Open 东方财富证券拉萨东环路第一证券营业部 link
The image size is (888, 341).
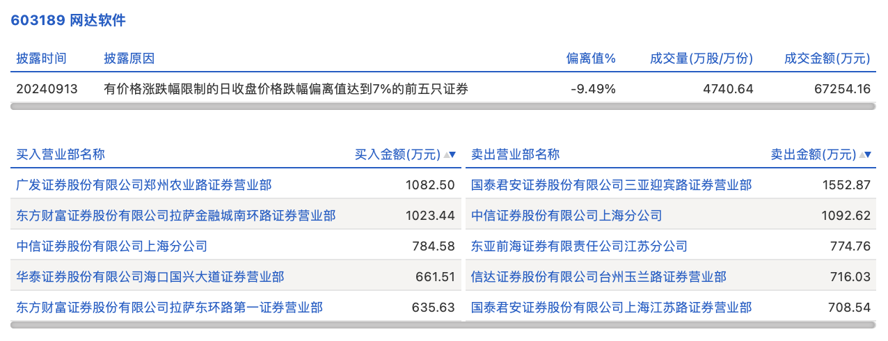pos(169,308)
